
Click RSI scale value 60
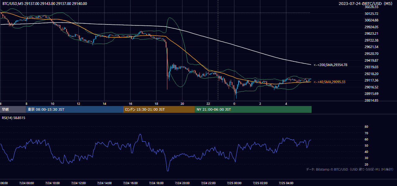pos(366,139)
